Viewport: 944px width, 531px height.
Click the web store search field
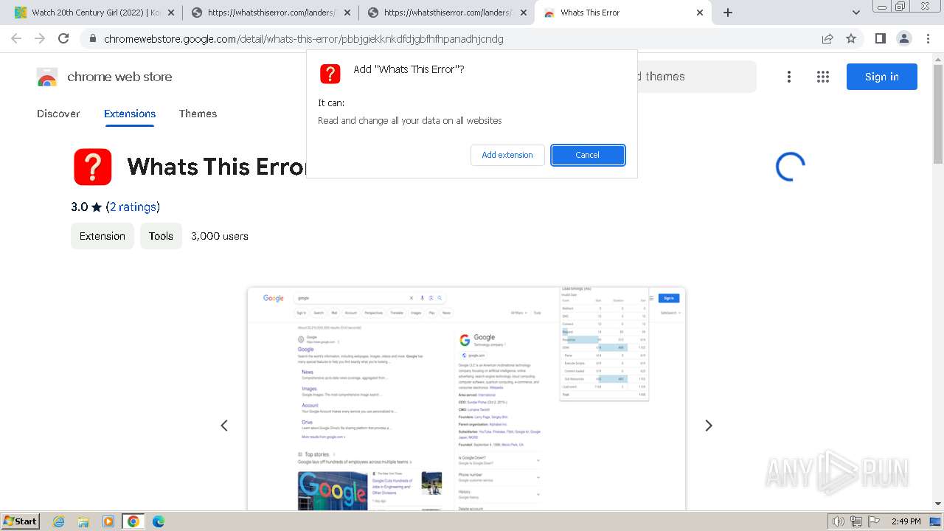click(696, 77)
